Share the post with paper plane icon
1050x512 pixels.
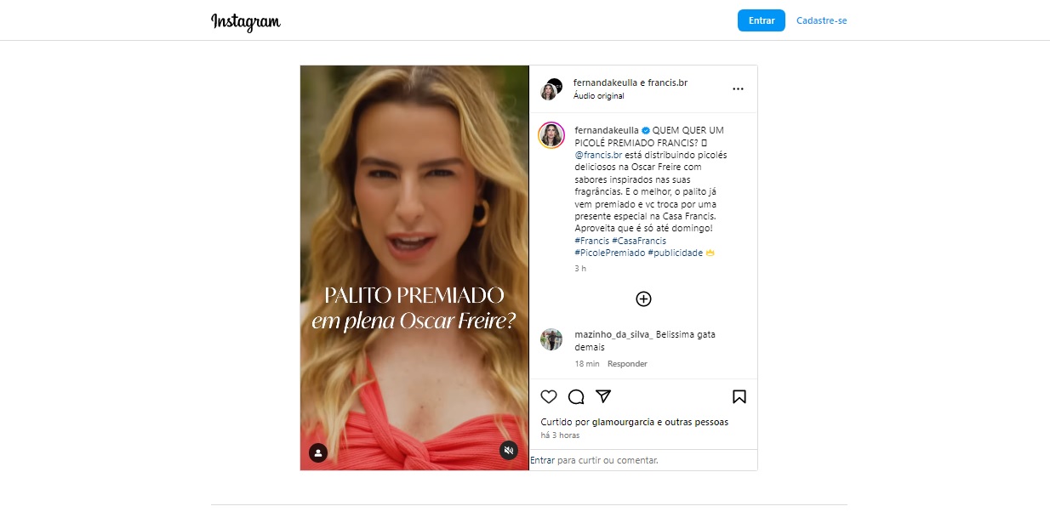pos(603,396)
